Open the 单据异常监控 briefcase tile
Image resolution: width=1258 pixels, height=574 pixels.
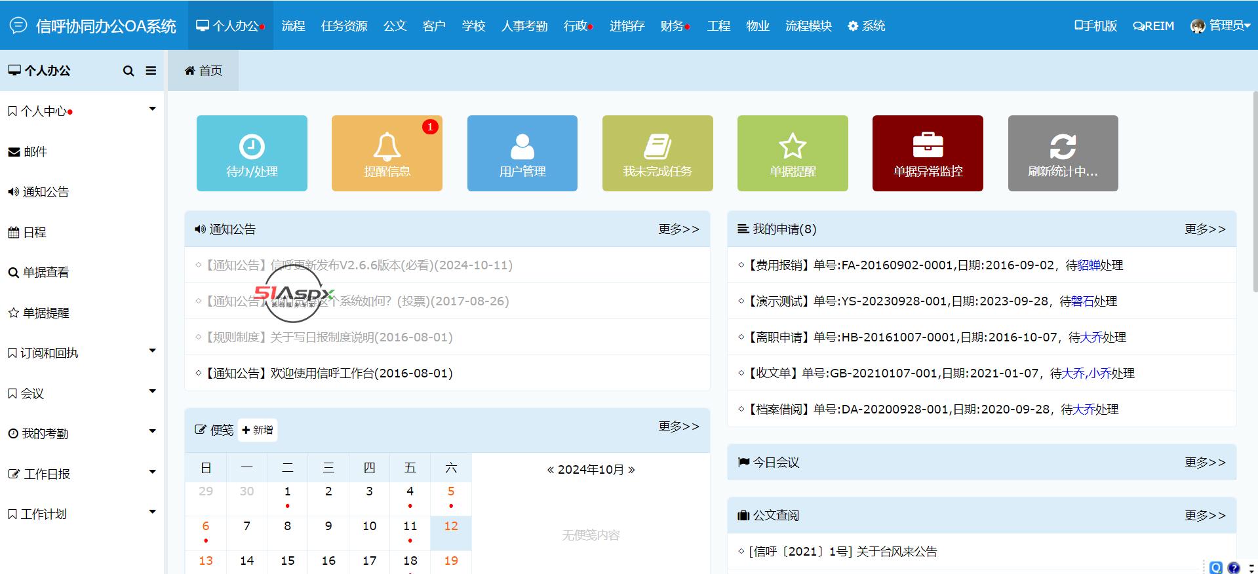(x=927, y=153)
